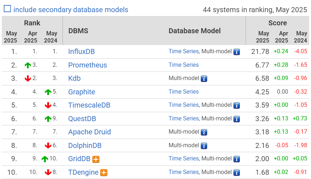Open the Graphite DBMS link
Screen dimensions: 311x179
tap(82, 92)
